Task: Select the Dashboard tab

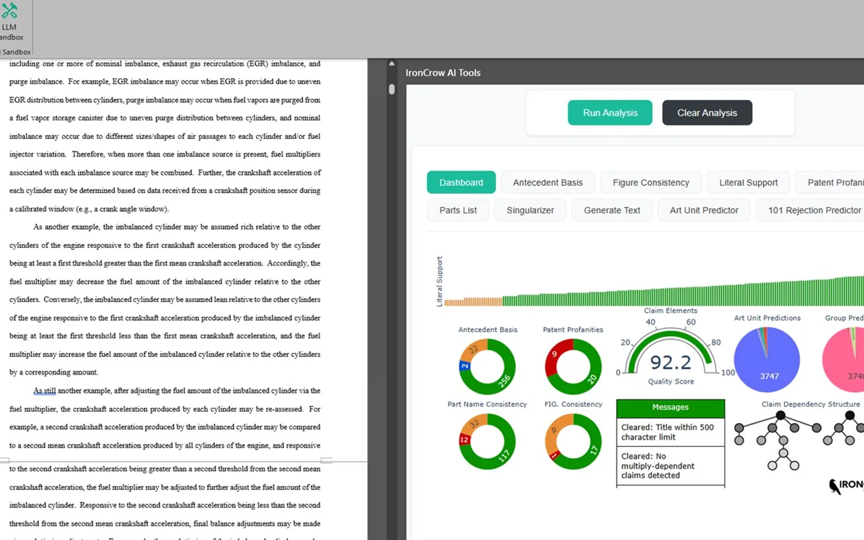Action: (461, 183)
